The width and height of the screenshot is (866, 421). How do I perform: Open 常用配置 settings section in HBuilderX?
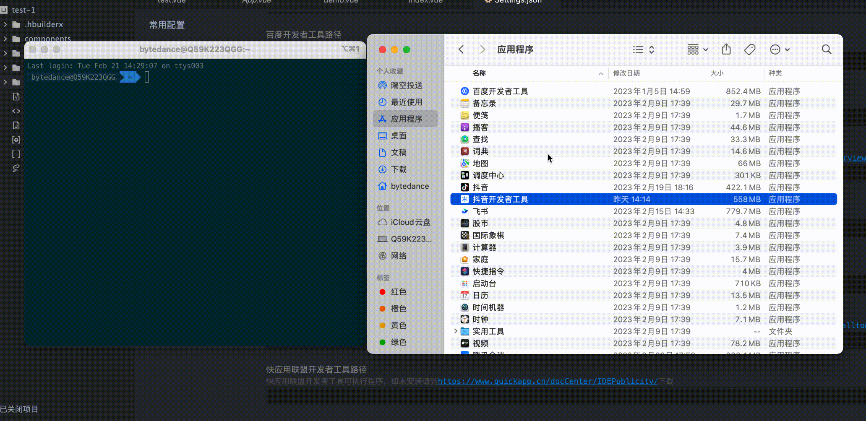click(x=167, y=25)
